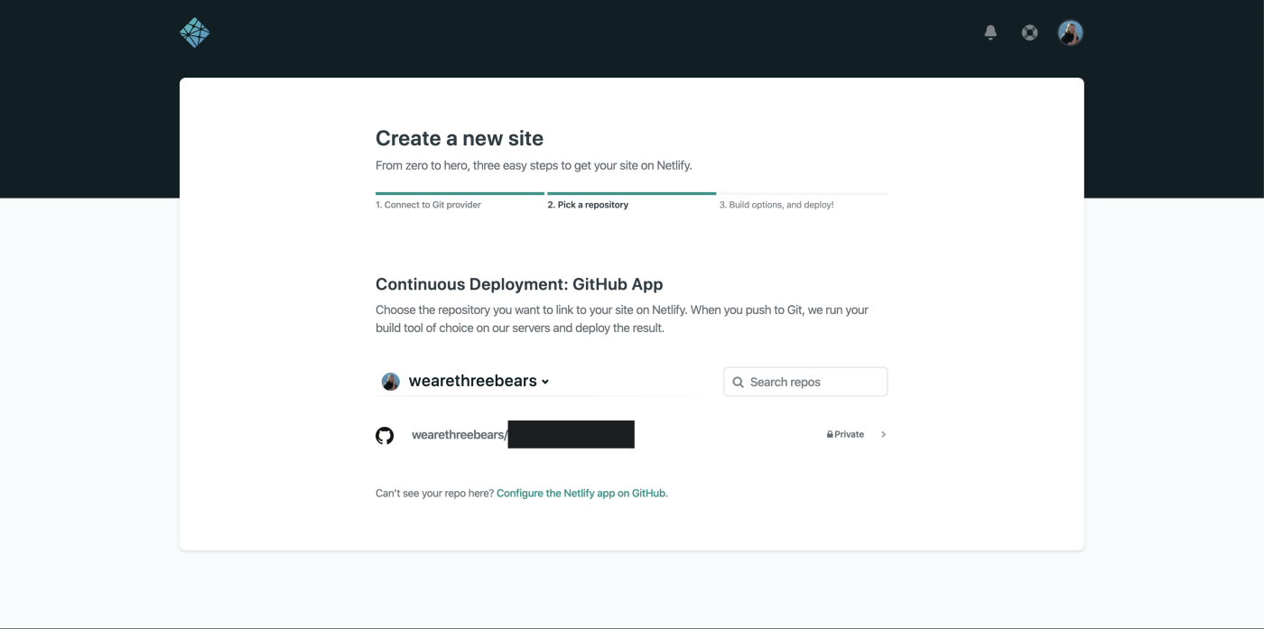Click the Create a new site heading

pos(460,138)
